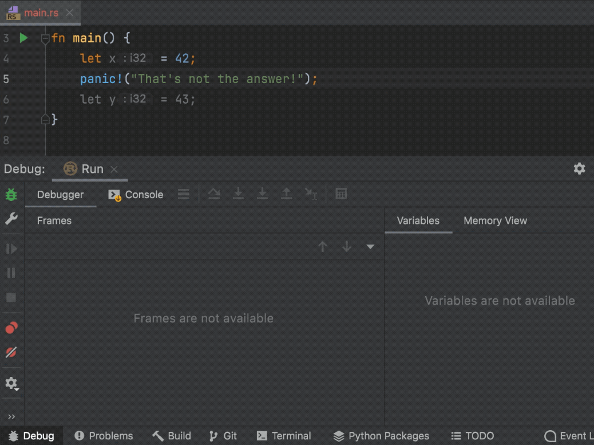Screen dimensions: 594x445
Task: Collapse the main function code fold
Action: click(x=44, y=38)
